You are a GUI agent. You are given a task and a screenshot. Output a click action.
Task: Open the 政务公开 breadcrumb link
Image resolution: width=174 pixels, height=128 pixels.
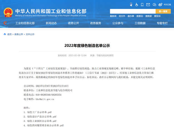[x=19, y=34]
